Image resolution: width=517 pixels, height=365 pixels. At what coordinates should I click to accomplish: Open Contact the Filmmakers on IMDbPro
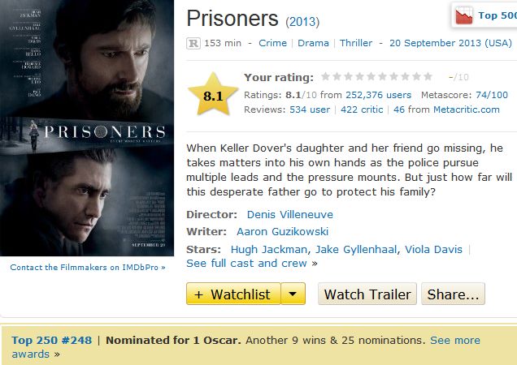[88, 266]
